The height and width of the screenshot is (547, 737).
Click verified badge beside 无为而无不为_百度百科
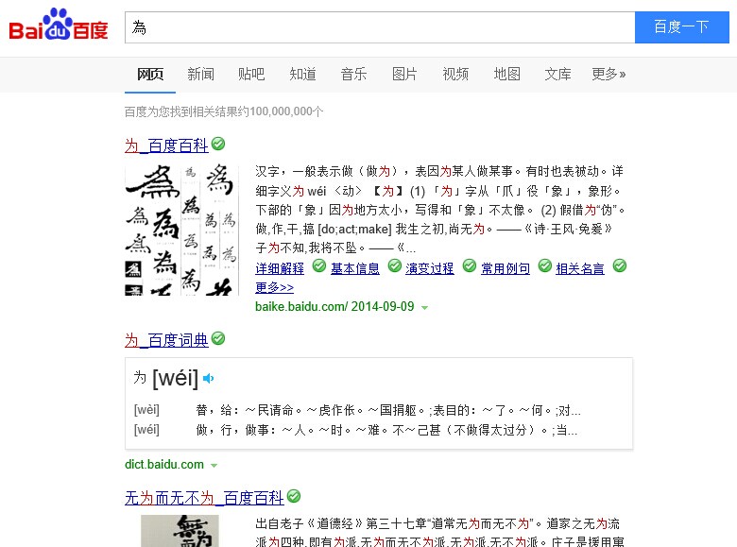pyautogui.click(x=294, y=496)
